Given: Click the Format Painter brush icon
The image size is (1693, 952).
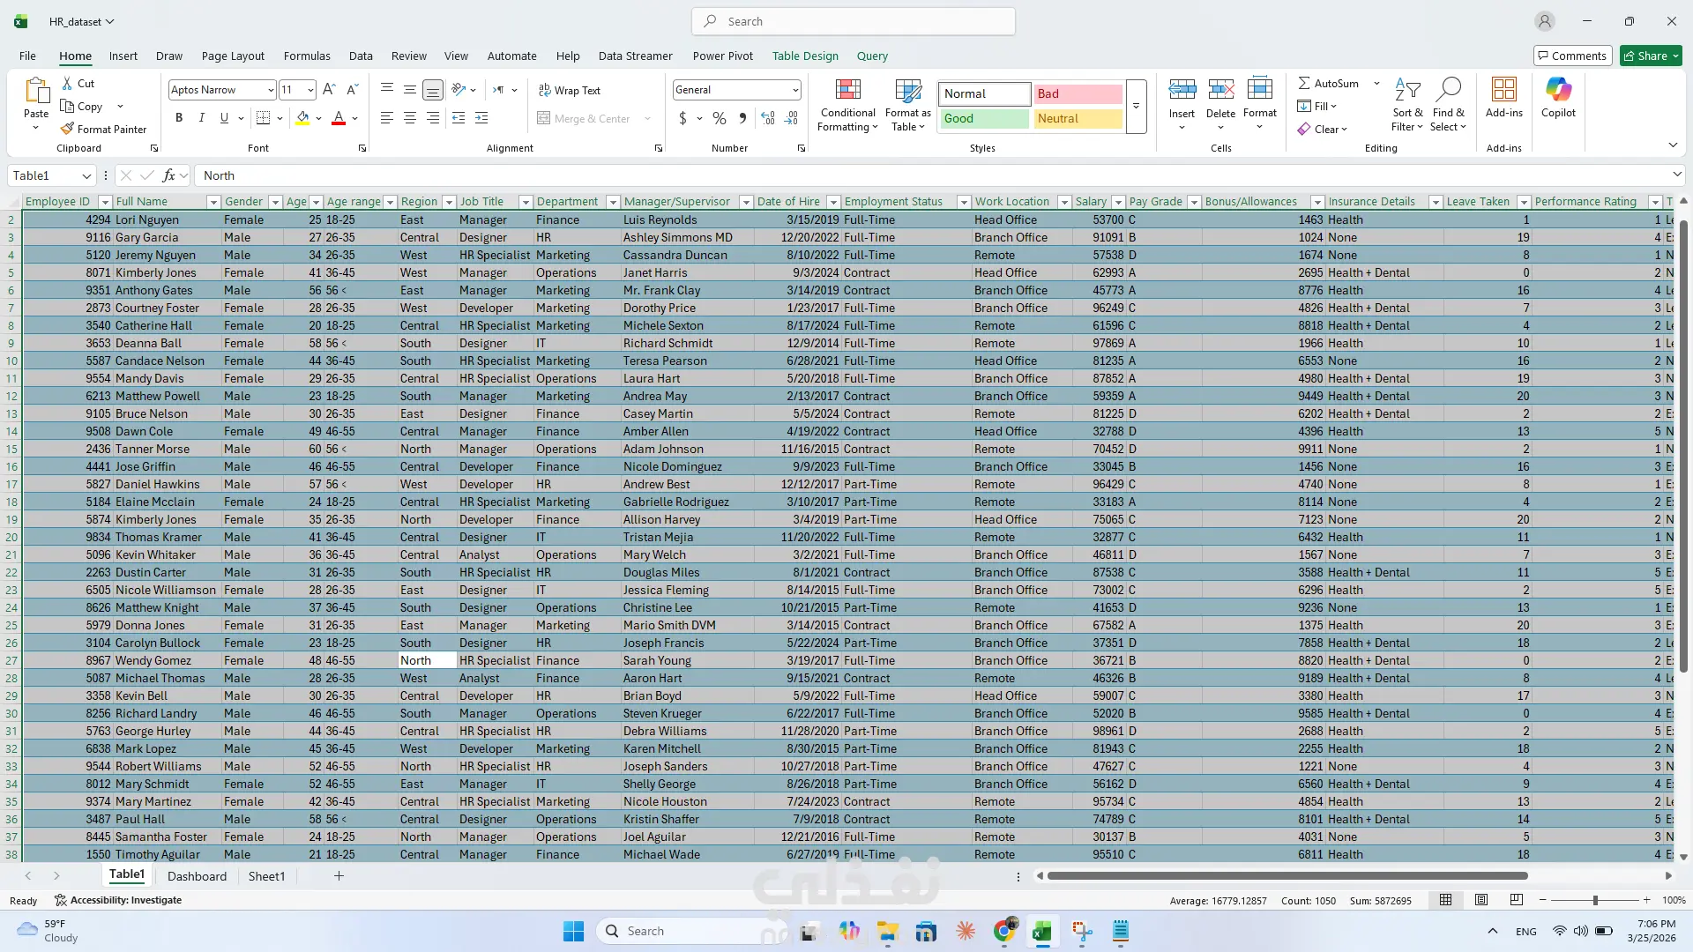Looking at the screenshot, I should (x=67, y=129).
